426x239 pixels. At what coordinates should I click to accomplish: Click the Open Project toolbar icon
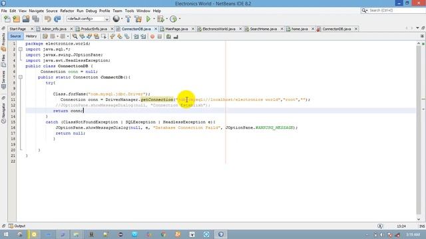(x=26, y=19)
